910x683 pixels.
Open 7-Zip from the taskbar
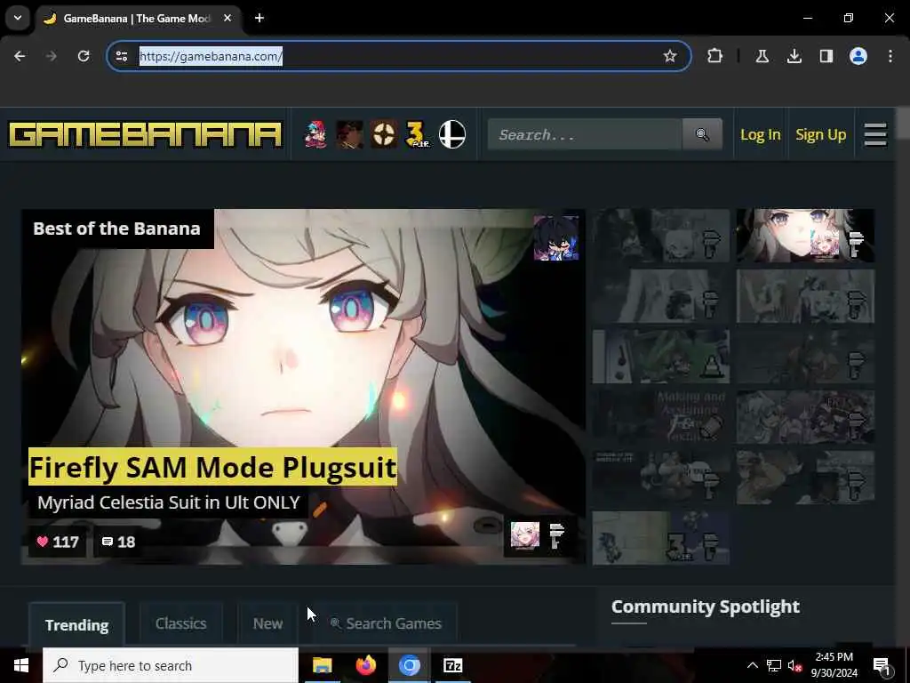pyautogui.click(x=452, y=665)
